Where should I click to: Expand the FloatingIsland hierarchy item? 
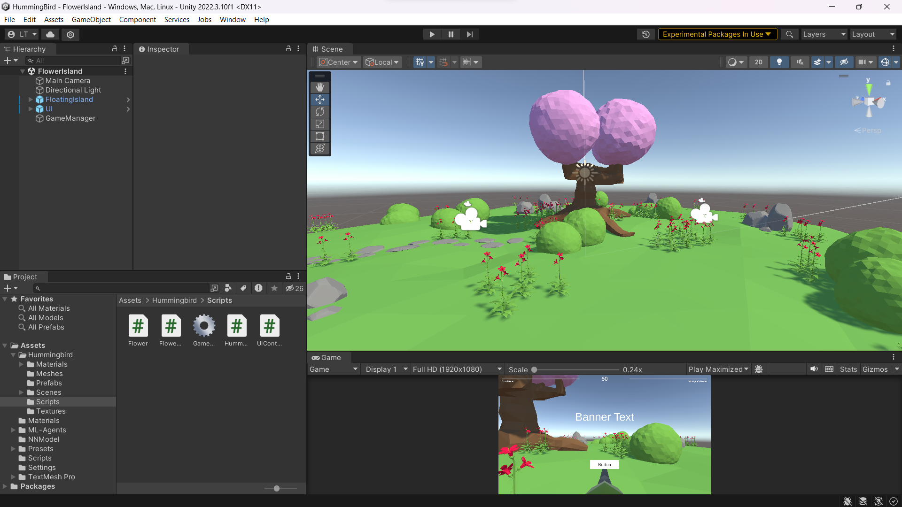click(31, 100)
